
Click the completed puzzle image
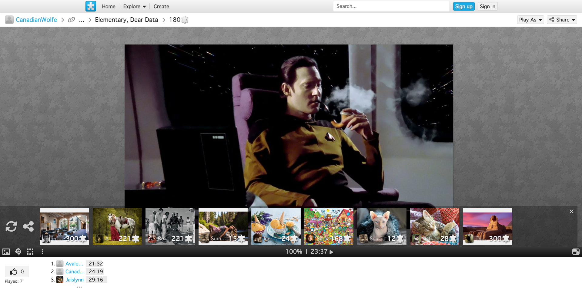pos(289,126)
